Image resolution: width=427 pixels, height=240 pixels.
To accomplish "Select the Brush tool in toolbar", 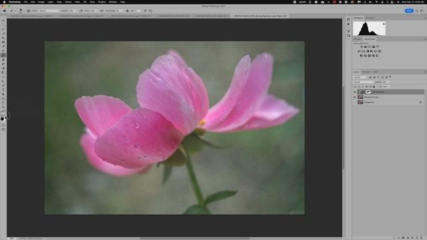I will click(3, 55).
